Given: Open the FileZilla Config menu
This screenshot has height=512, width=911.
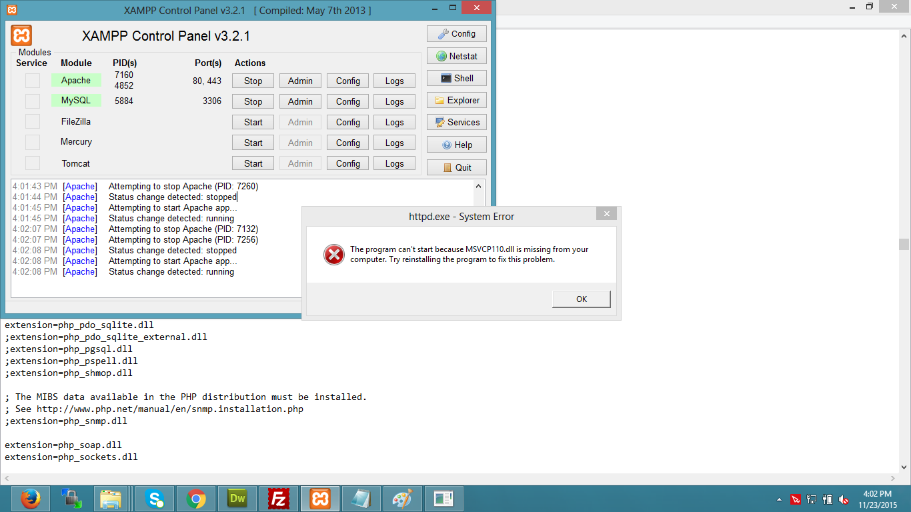Looking at the screenshot, I should tap(348, 122).
